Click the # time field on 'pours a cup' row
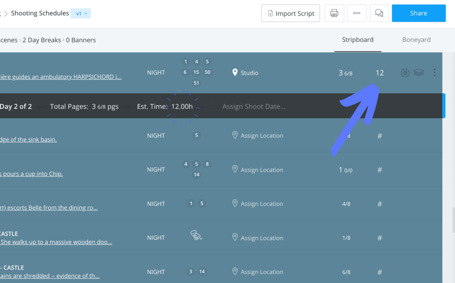The width and height of the screenshot is (455, 283). tap(379, 170)
